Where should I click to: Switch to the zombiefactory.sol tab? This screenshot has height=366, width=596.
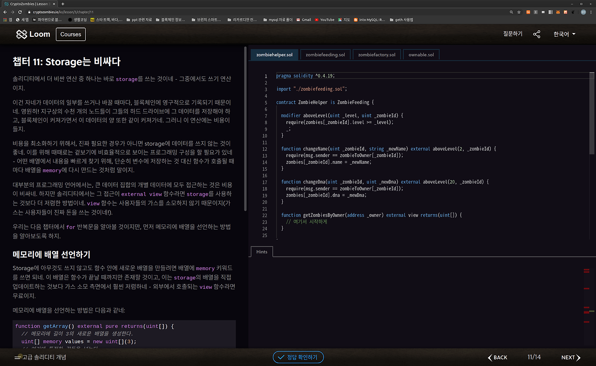coord(377,55)
